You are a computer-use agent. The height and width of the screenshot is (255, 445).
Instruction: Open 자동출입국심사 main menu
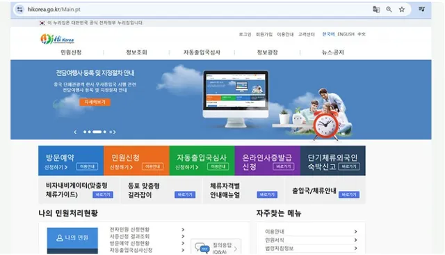click(202, 52)
